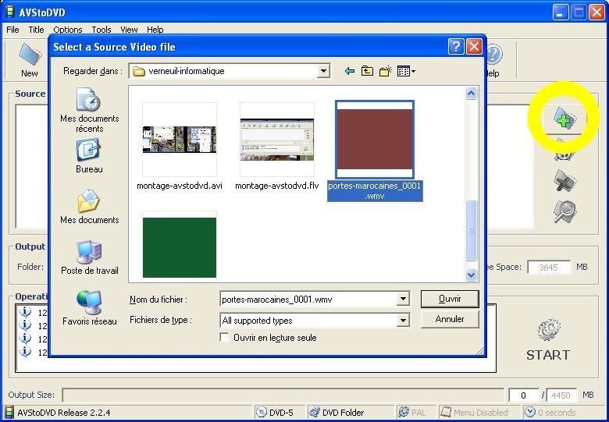
Task: Click the New project toolbar icon
Action: pos(29,59)
